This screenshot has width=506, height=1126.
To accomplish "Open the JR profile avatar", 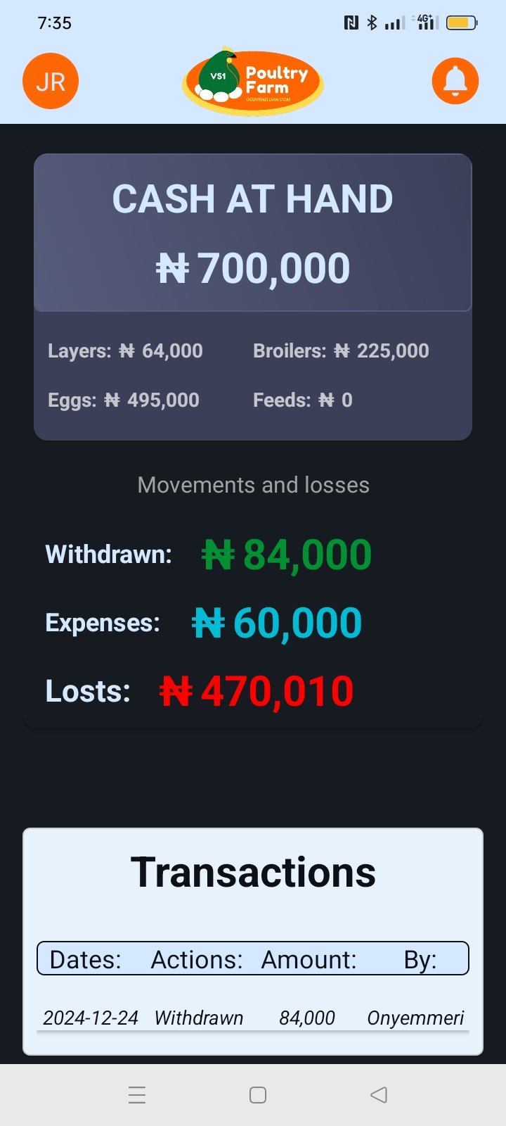I will [x=51, y=81].
